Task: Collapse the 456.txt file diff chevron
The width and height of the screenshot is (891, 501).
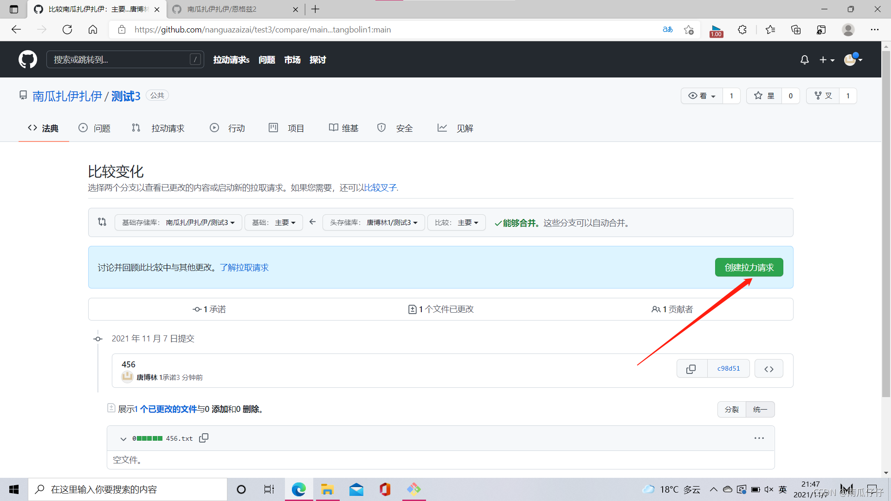Action: tap(123, 438)
